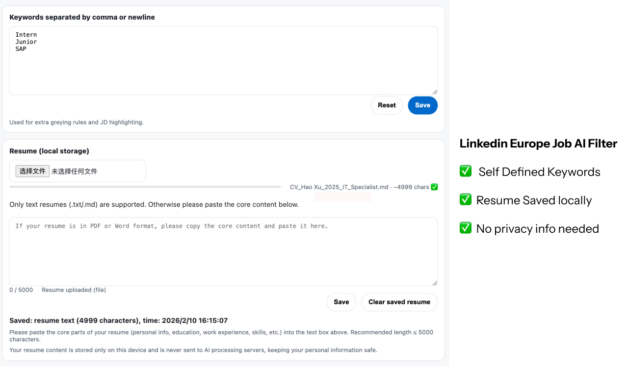628x392 pixels.
Task: Click the CV_Hao Xu_2025_IT_Specialist.md filename
Action: [x=339, y=187]
